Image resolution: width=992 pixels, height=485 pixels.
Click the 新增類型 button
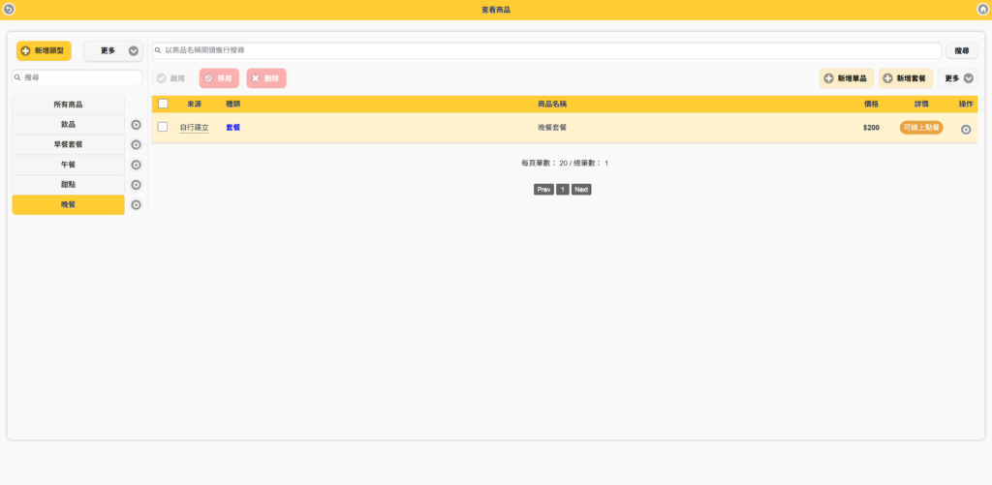pyautogui.click(x=44, y=50)
